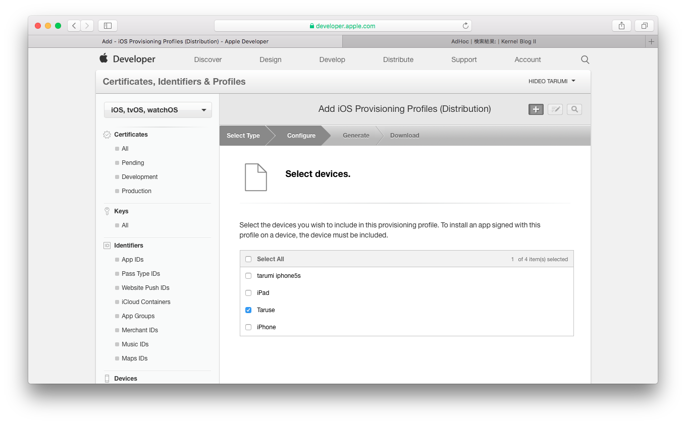Click the site search icon in nav bar
The width and height of the screenshot is (686, 424).
click(585, 59)
